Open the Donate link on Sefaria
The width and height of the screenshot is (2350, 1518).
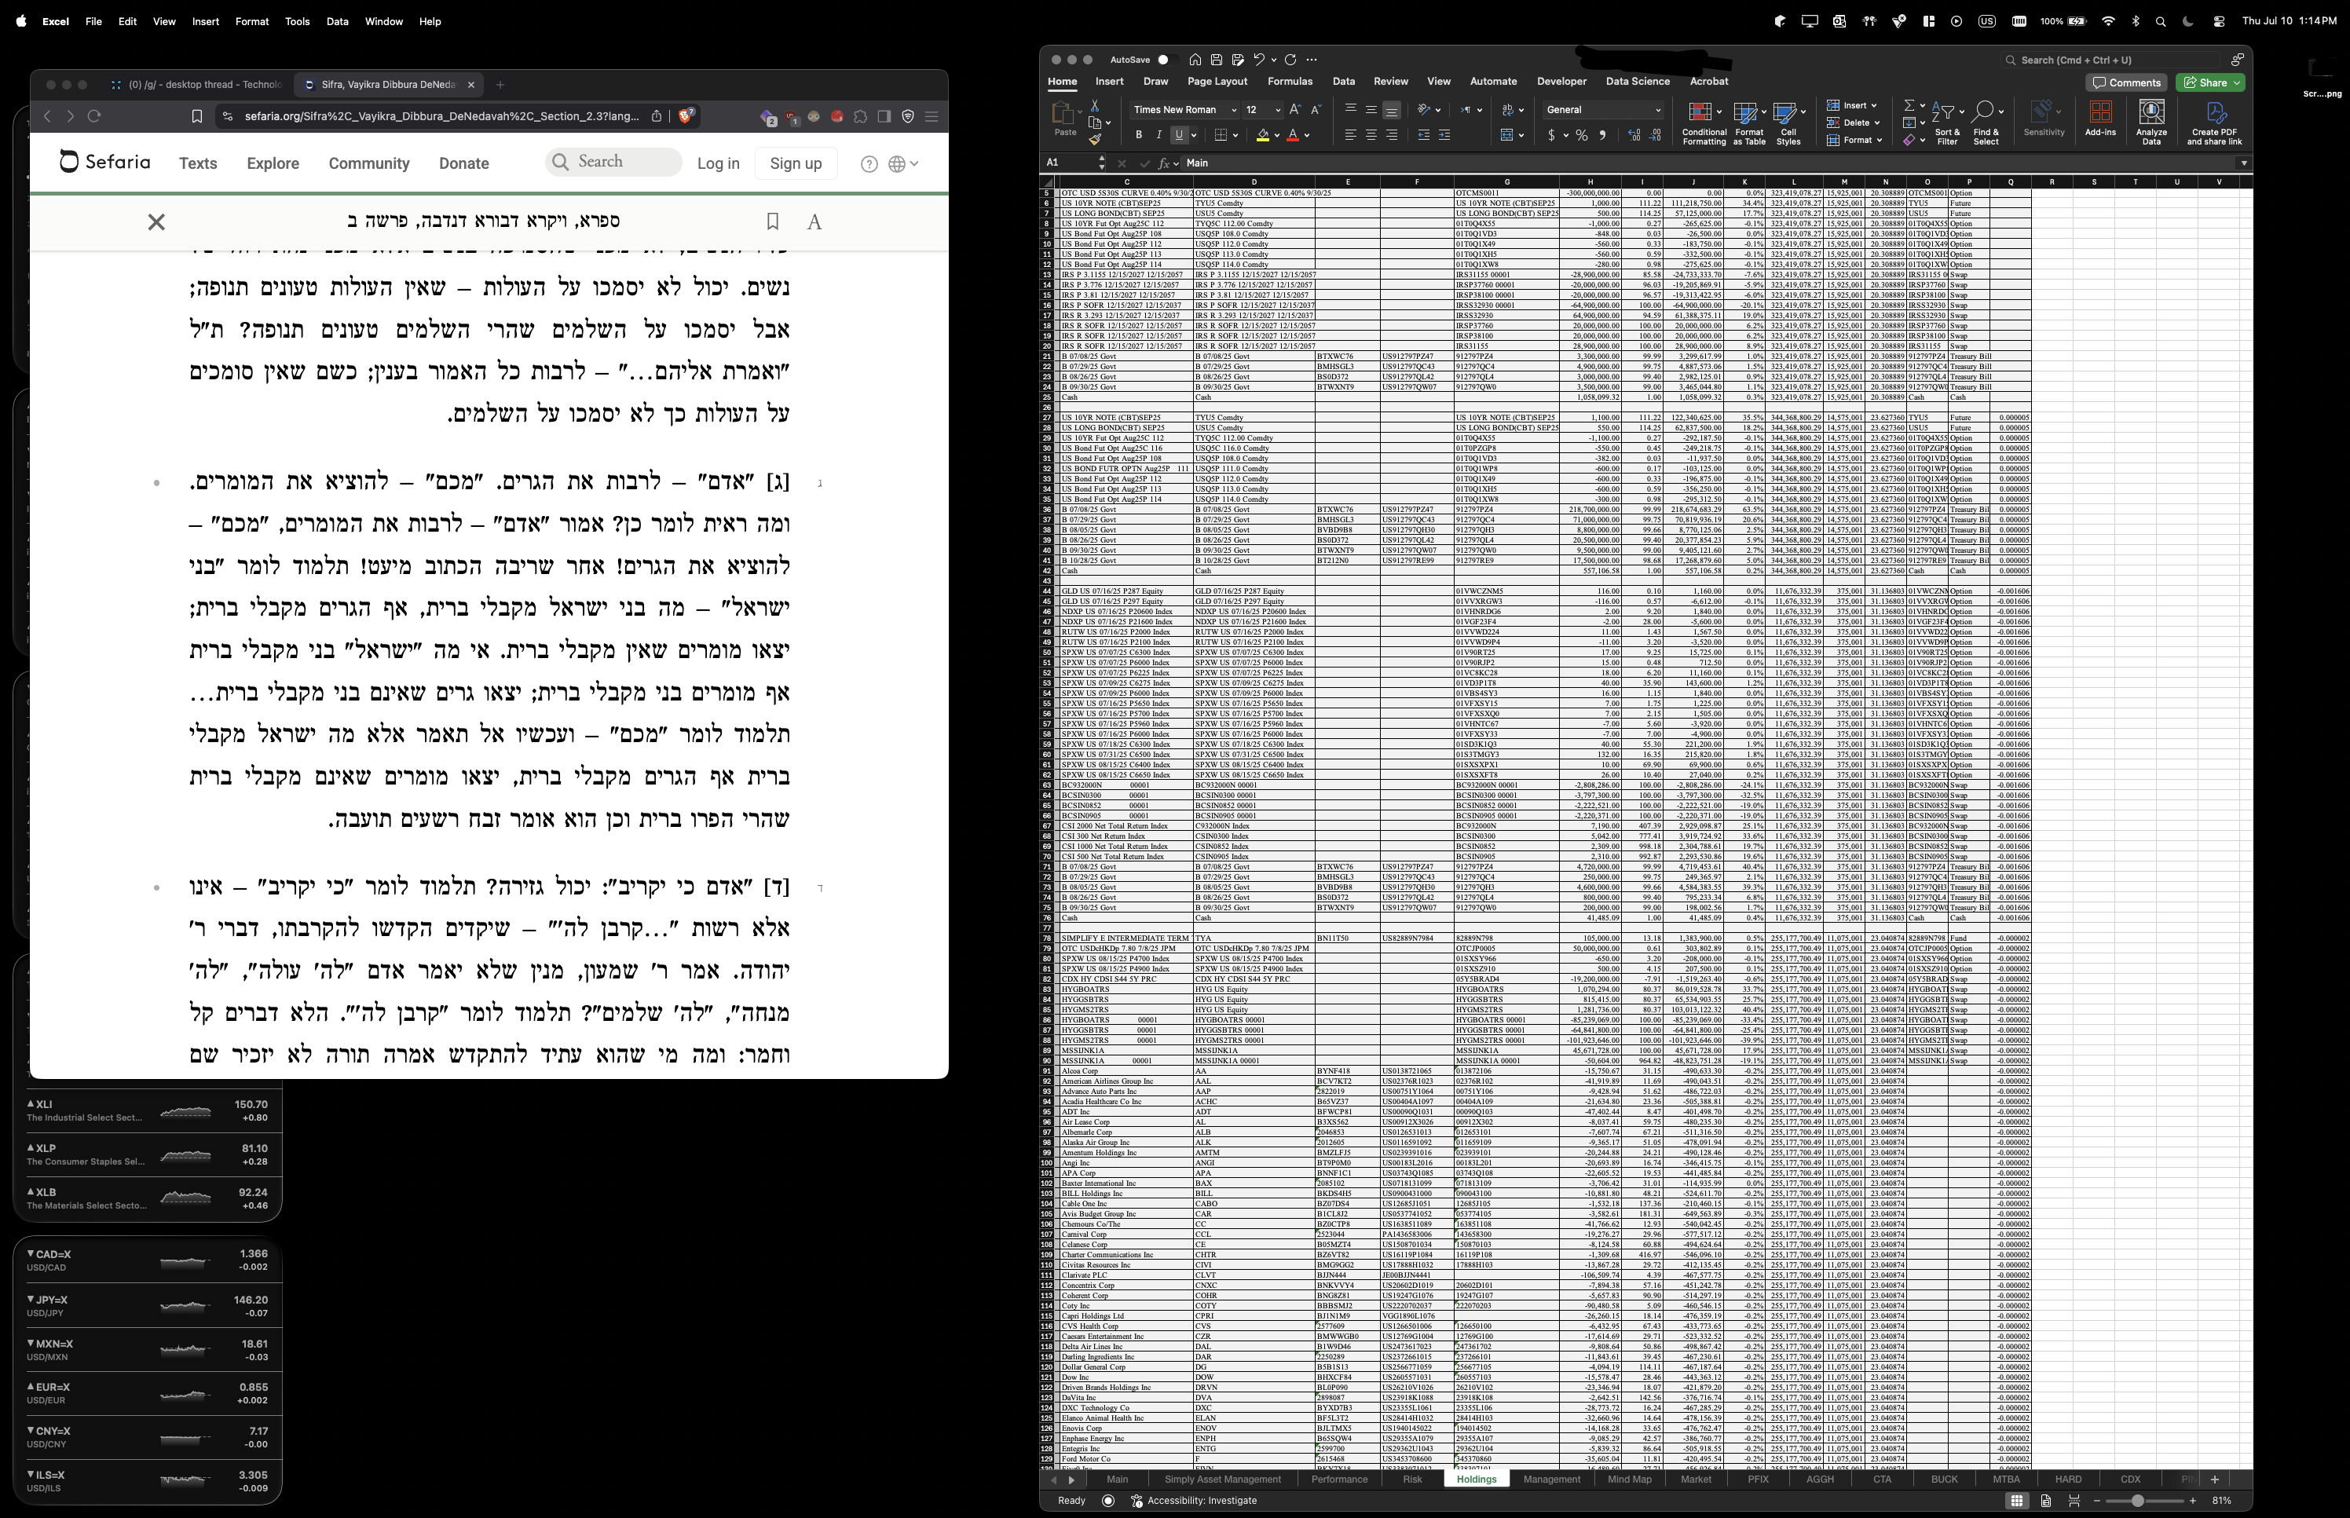[x=463, y=163]
